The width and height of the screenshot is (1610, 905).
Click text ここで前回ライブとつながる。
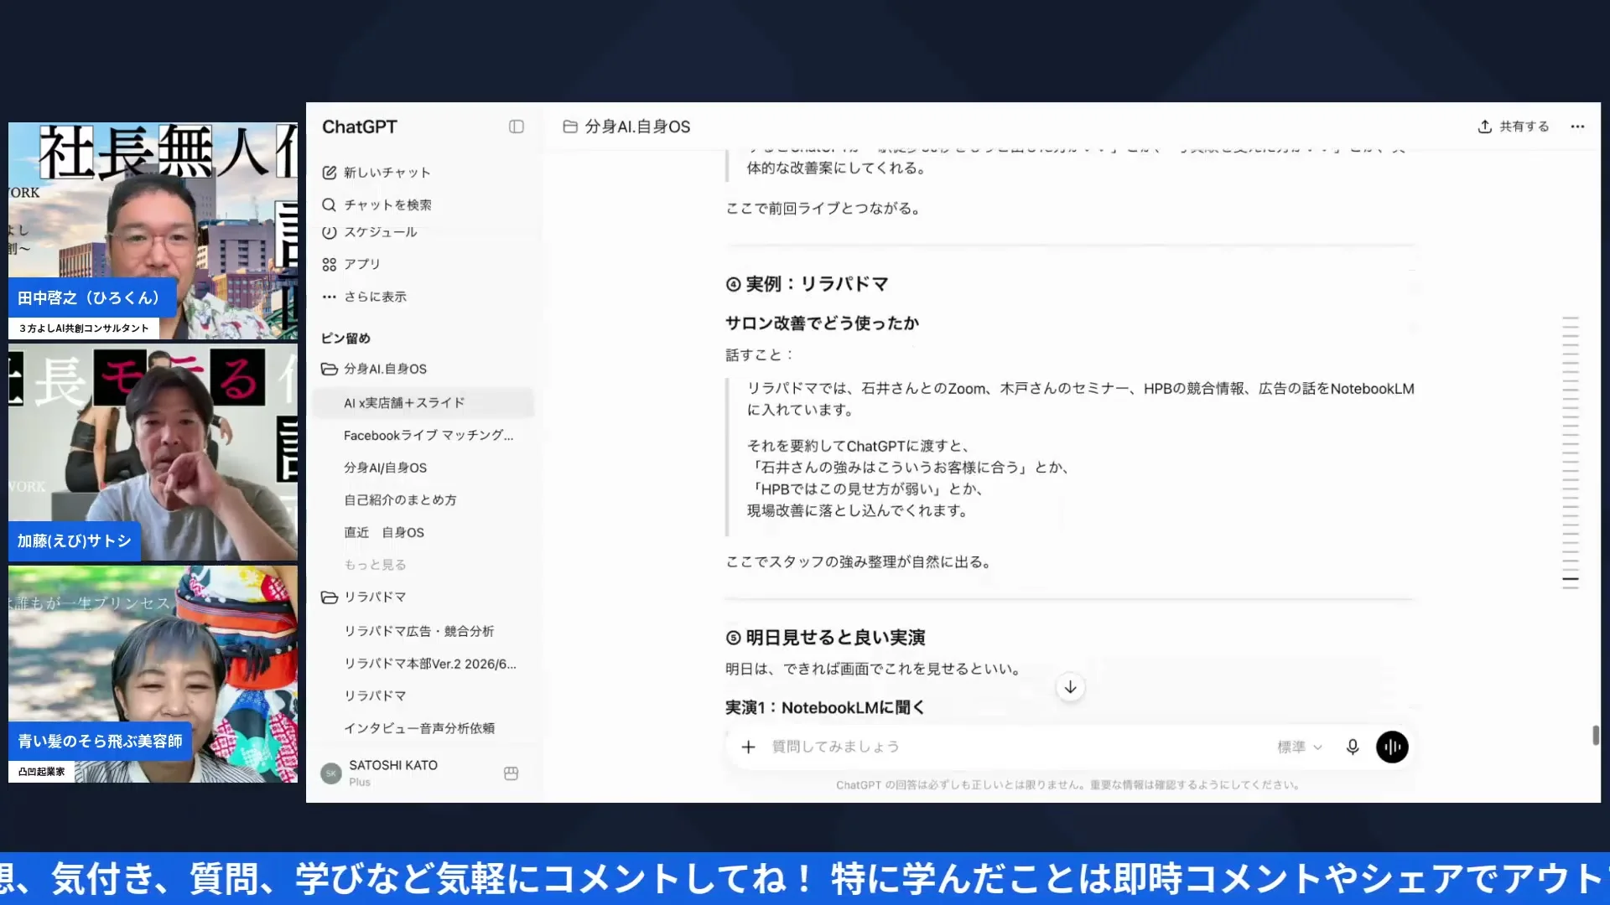(824, 209)
